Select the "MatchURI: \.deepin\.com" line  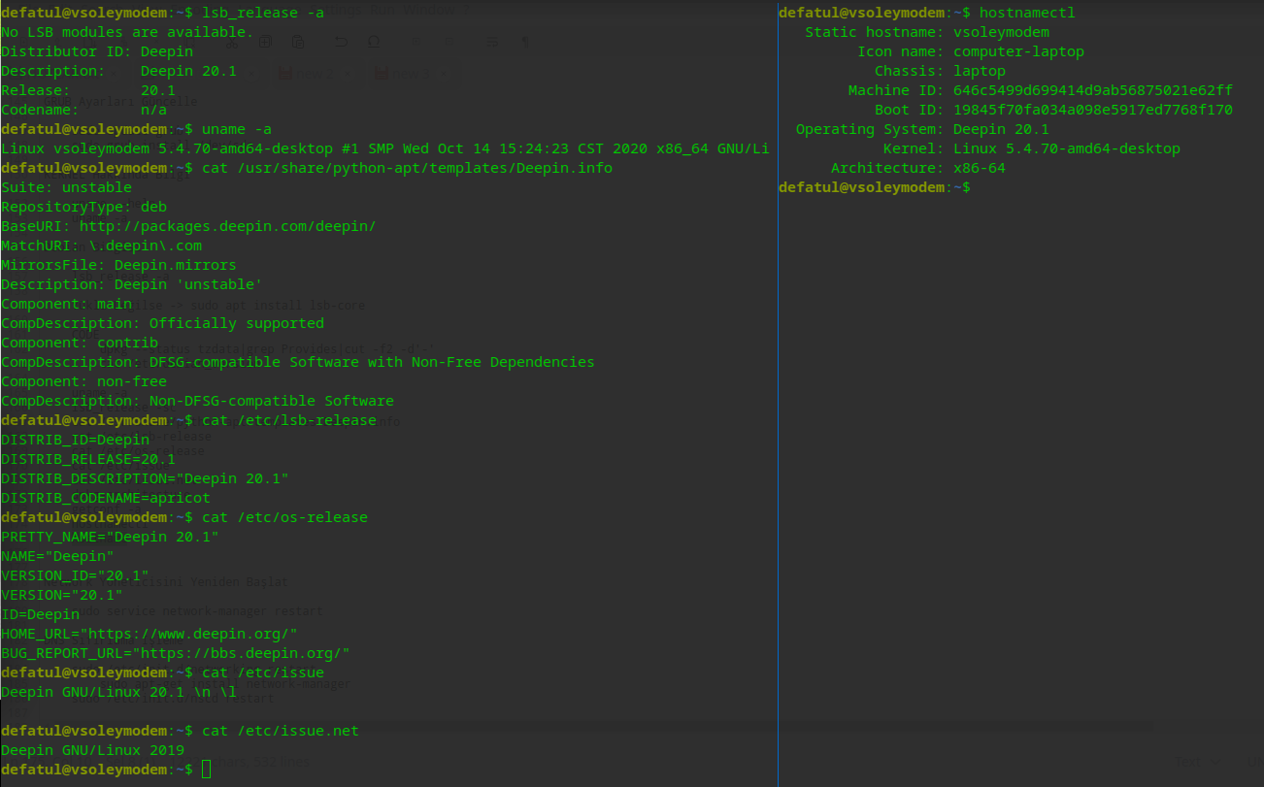click(x=102, y=246)
